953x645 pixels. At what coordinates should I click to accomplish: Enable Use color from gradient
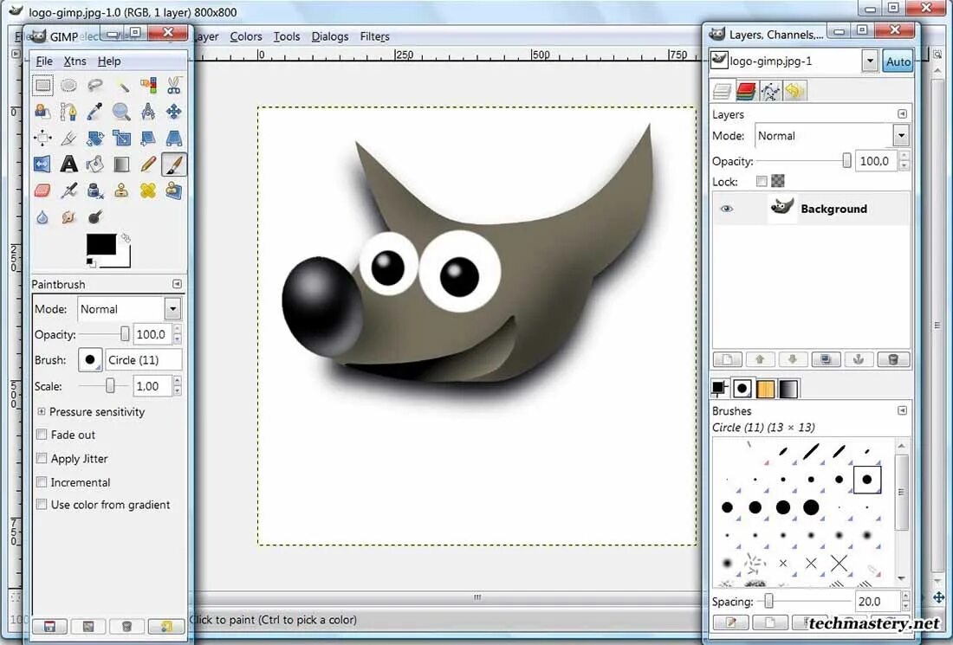click(x=42, y=504)
